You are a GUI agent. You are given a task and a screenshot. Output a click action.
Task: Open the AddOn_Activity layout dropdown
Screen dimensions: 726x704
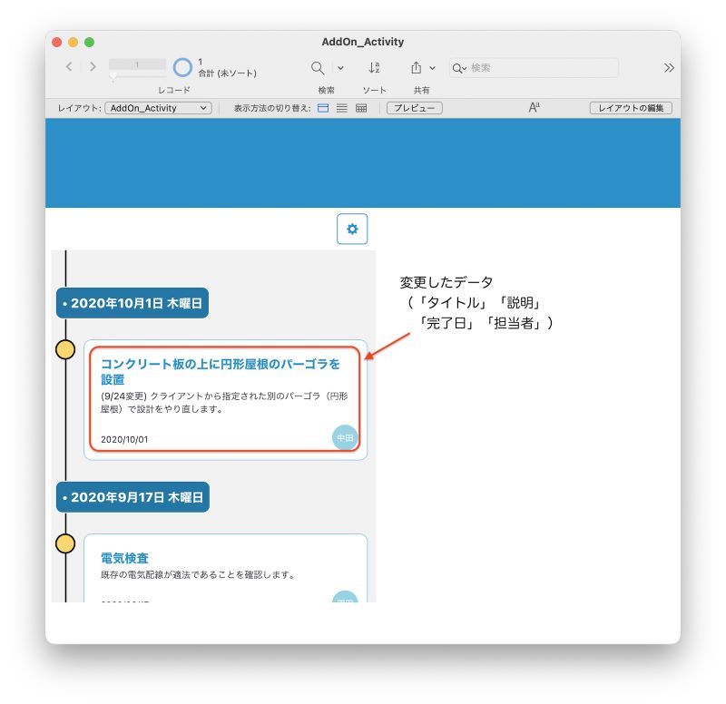click(x=158, y=108)
